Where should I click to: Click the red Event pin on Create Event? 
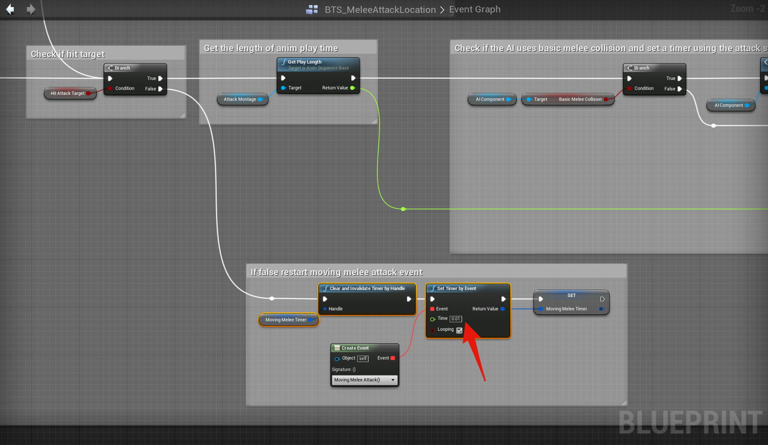tap(393, 358)
